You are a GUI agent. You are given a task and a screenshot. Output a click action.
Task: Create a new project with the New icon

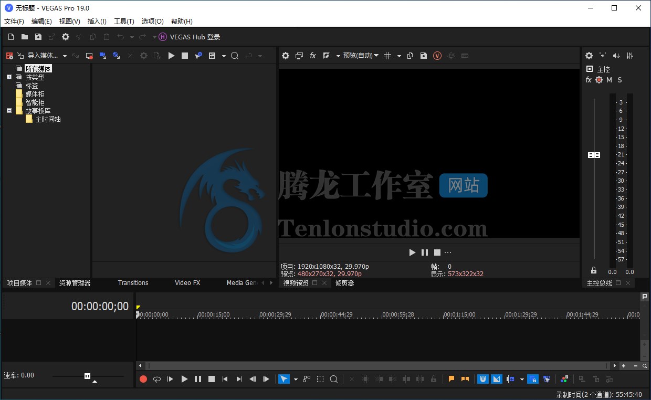pos(11,37)
